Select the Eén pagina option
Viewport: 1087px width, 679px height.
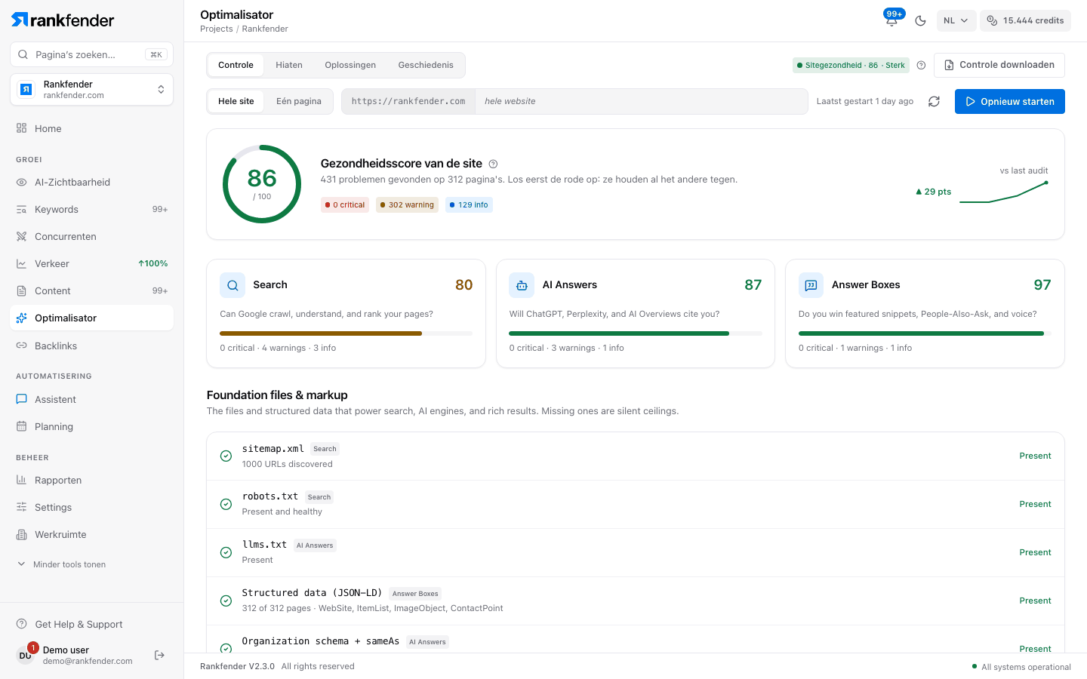point(299,101)
